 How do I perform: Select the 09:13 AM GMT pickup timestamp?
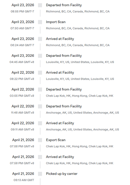(x=24, y=180)
